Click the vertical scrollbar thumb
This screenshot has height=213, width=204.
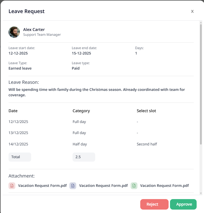click(x=201, y=85)
